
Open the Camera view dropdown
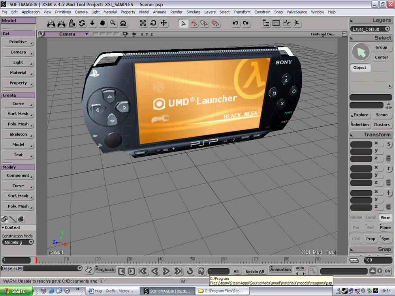coord(67,34)
